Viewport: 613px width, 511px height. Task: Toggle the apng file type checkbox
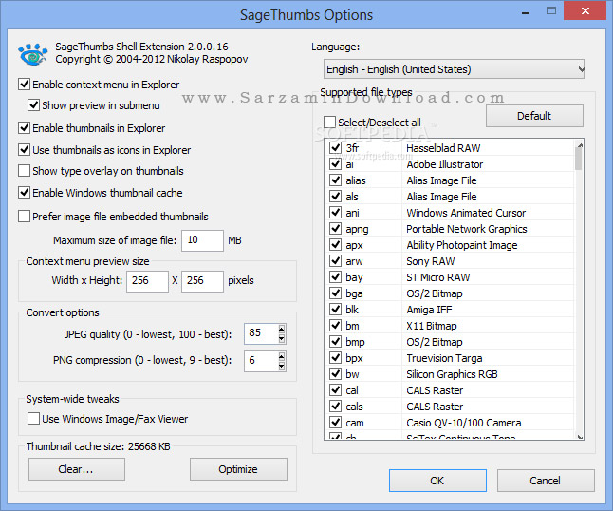point(335,229)
